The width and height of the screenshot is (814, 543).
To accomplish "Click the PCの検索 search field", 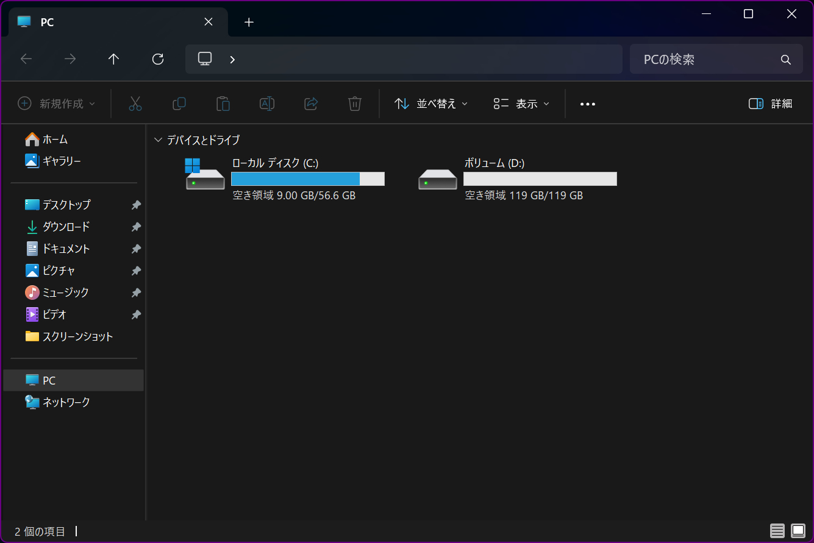I will tap(707, 59).
